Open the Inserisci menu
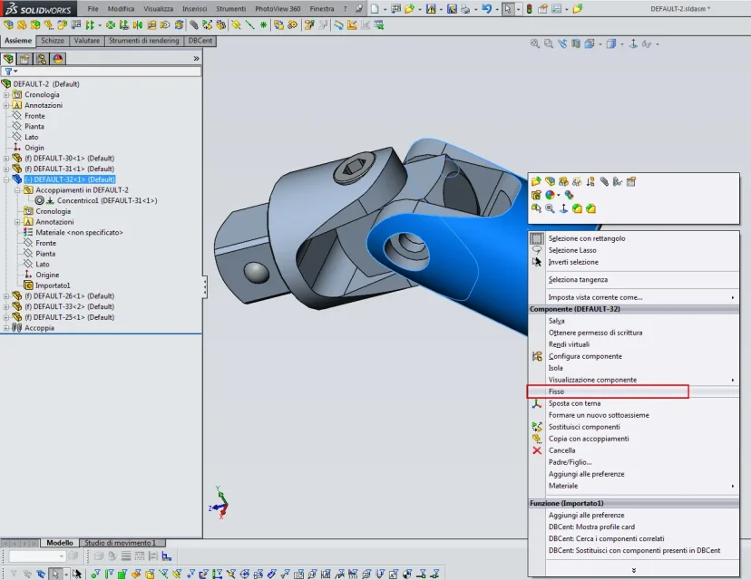 195,9
